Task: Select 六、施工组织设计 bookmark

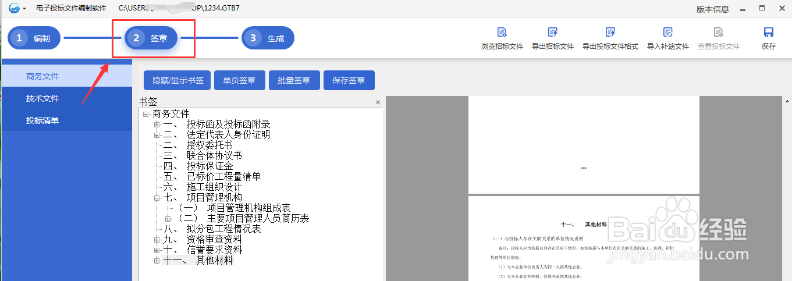Action: 203,187
